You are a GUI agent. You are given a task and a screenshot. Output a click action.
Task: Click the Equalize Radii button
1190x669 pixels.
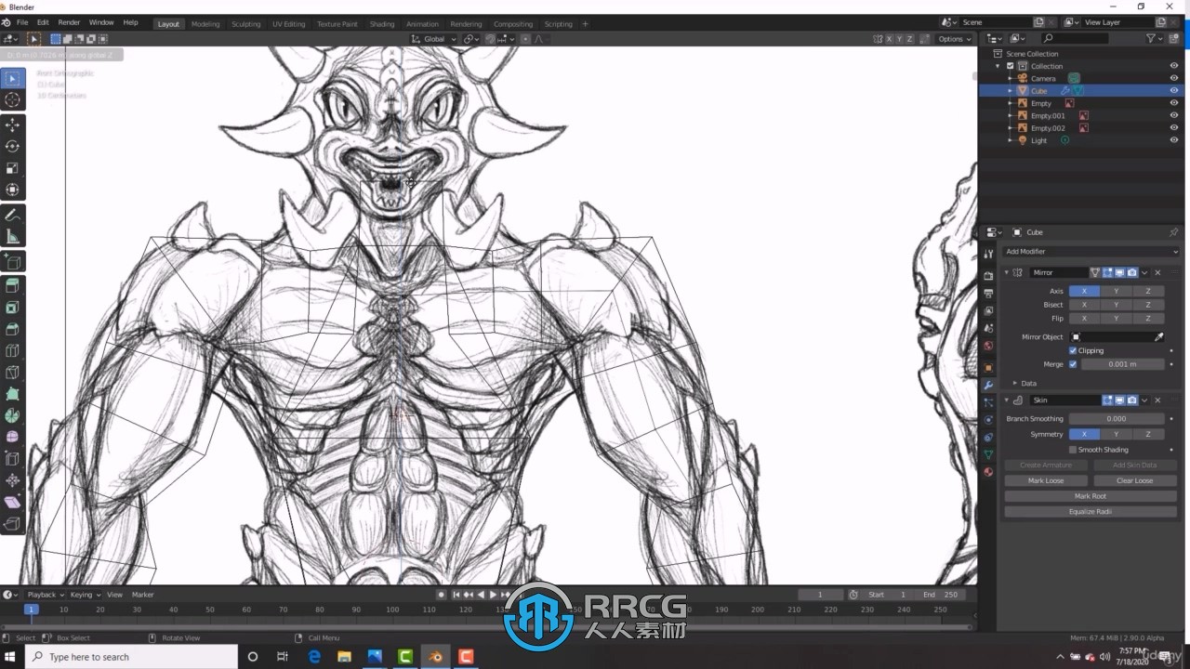1091,511
